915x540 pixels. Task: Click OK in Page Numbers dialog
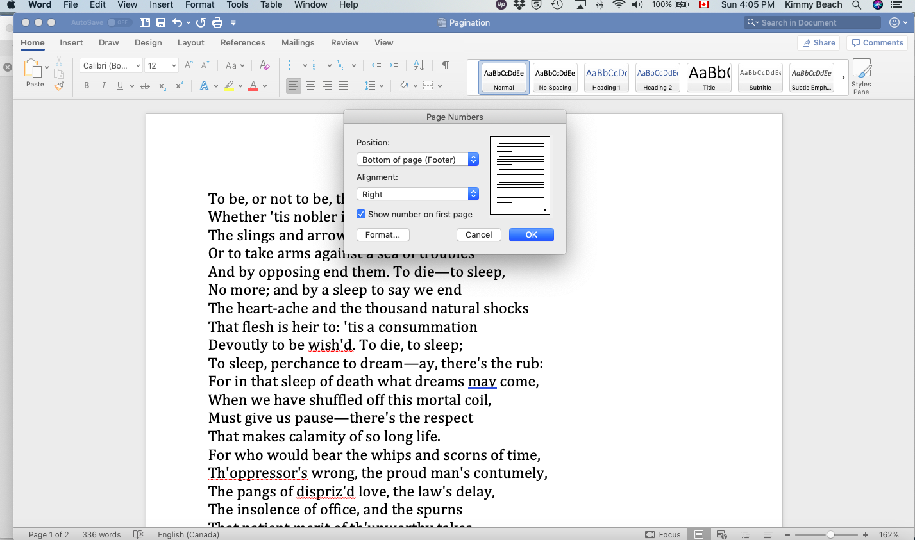pyautogui.click(x=532, y=234)
